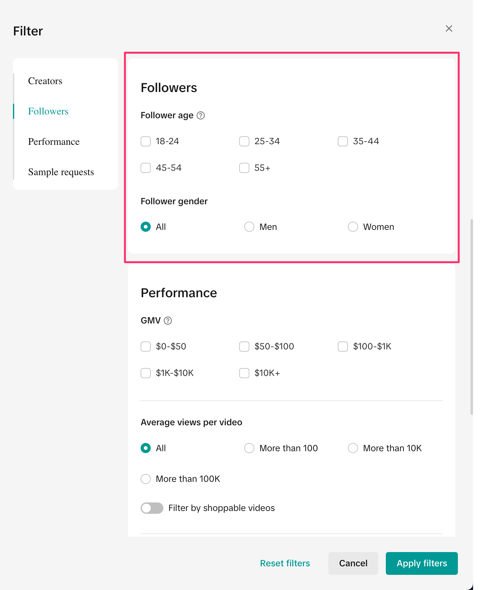Cancel the filter changes
This screenshot has width=486, height=590.
353,563
